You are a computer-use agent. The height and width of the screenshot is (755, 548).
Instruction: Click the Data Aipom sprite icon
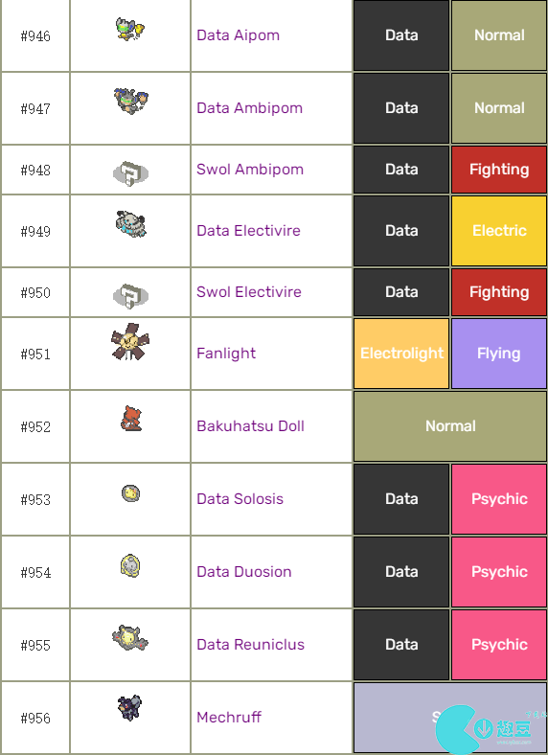coord(130,29)
